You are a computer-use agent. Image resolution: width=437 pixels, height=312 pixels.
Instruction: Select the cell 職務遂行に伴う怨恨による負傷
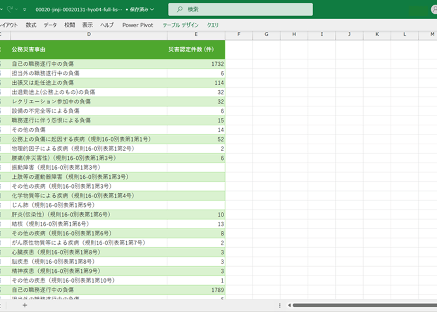coord(89,121)
